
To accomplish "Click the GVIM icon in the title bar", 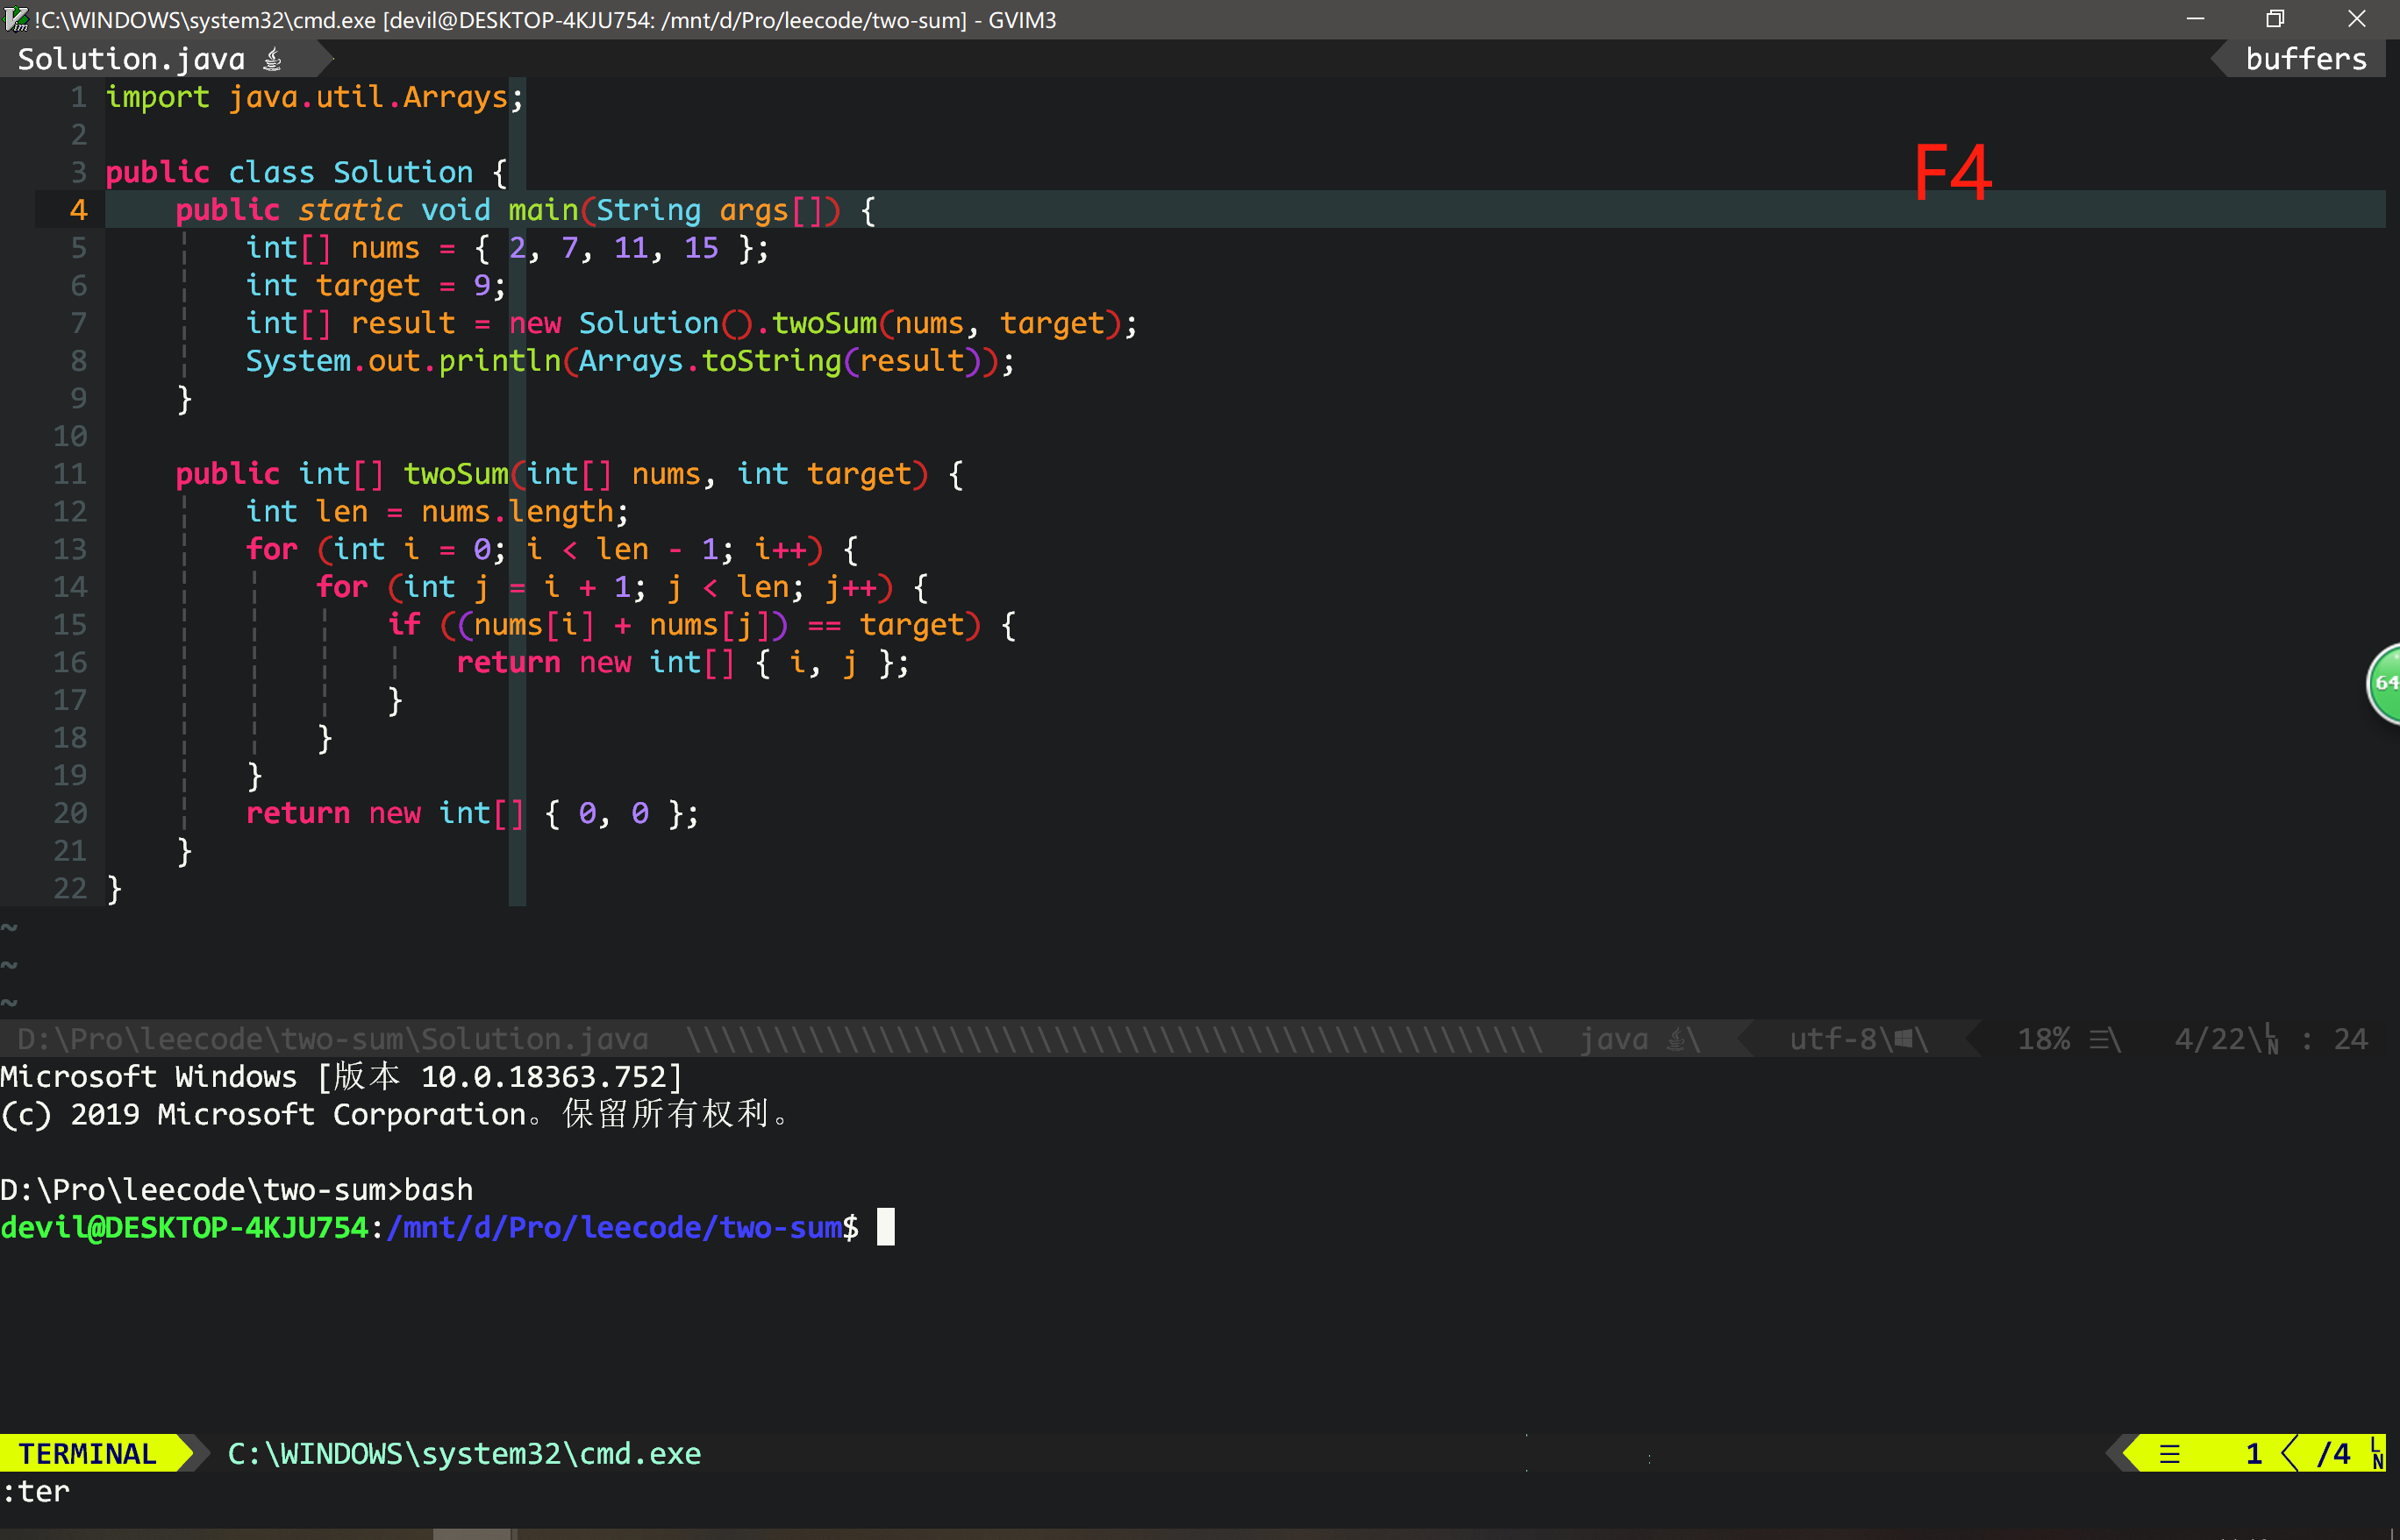I will [x=16, y=19].
